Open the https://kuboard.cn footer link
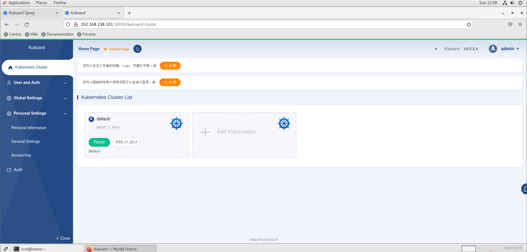Screen dimensions: 527x252 pos(263,239)
